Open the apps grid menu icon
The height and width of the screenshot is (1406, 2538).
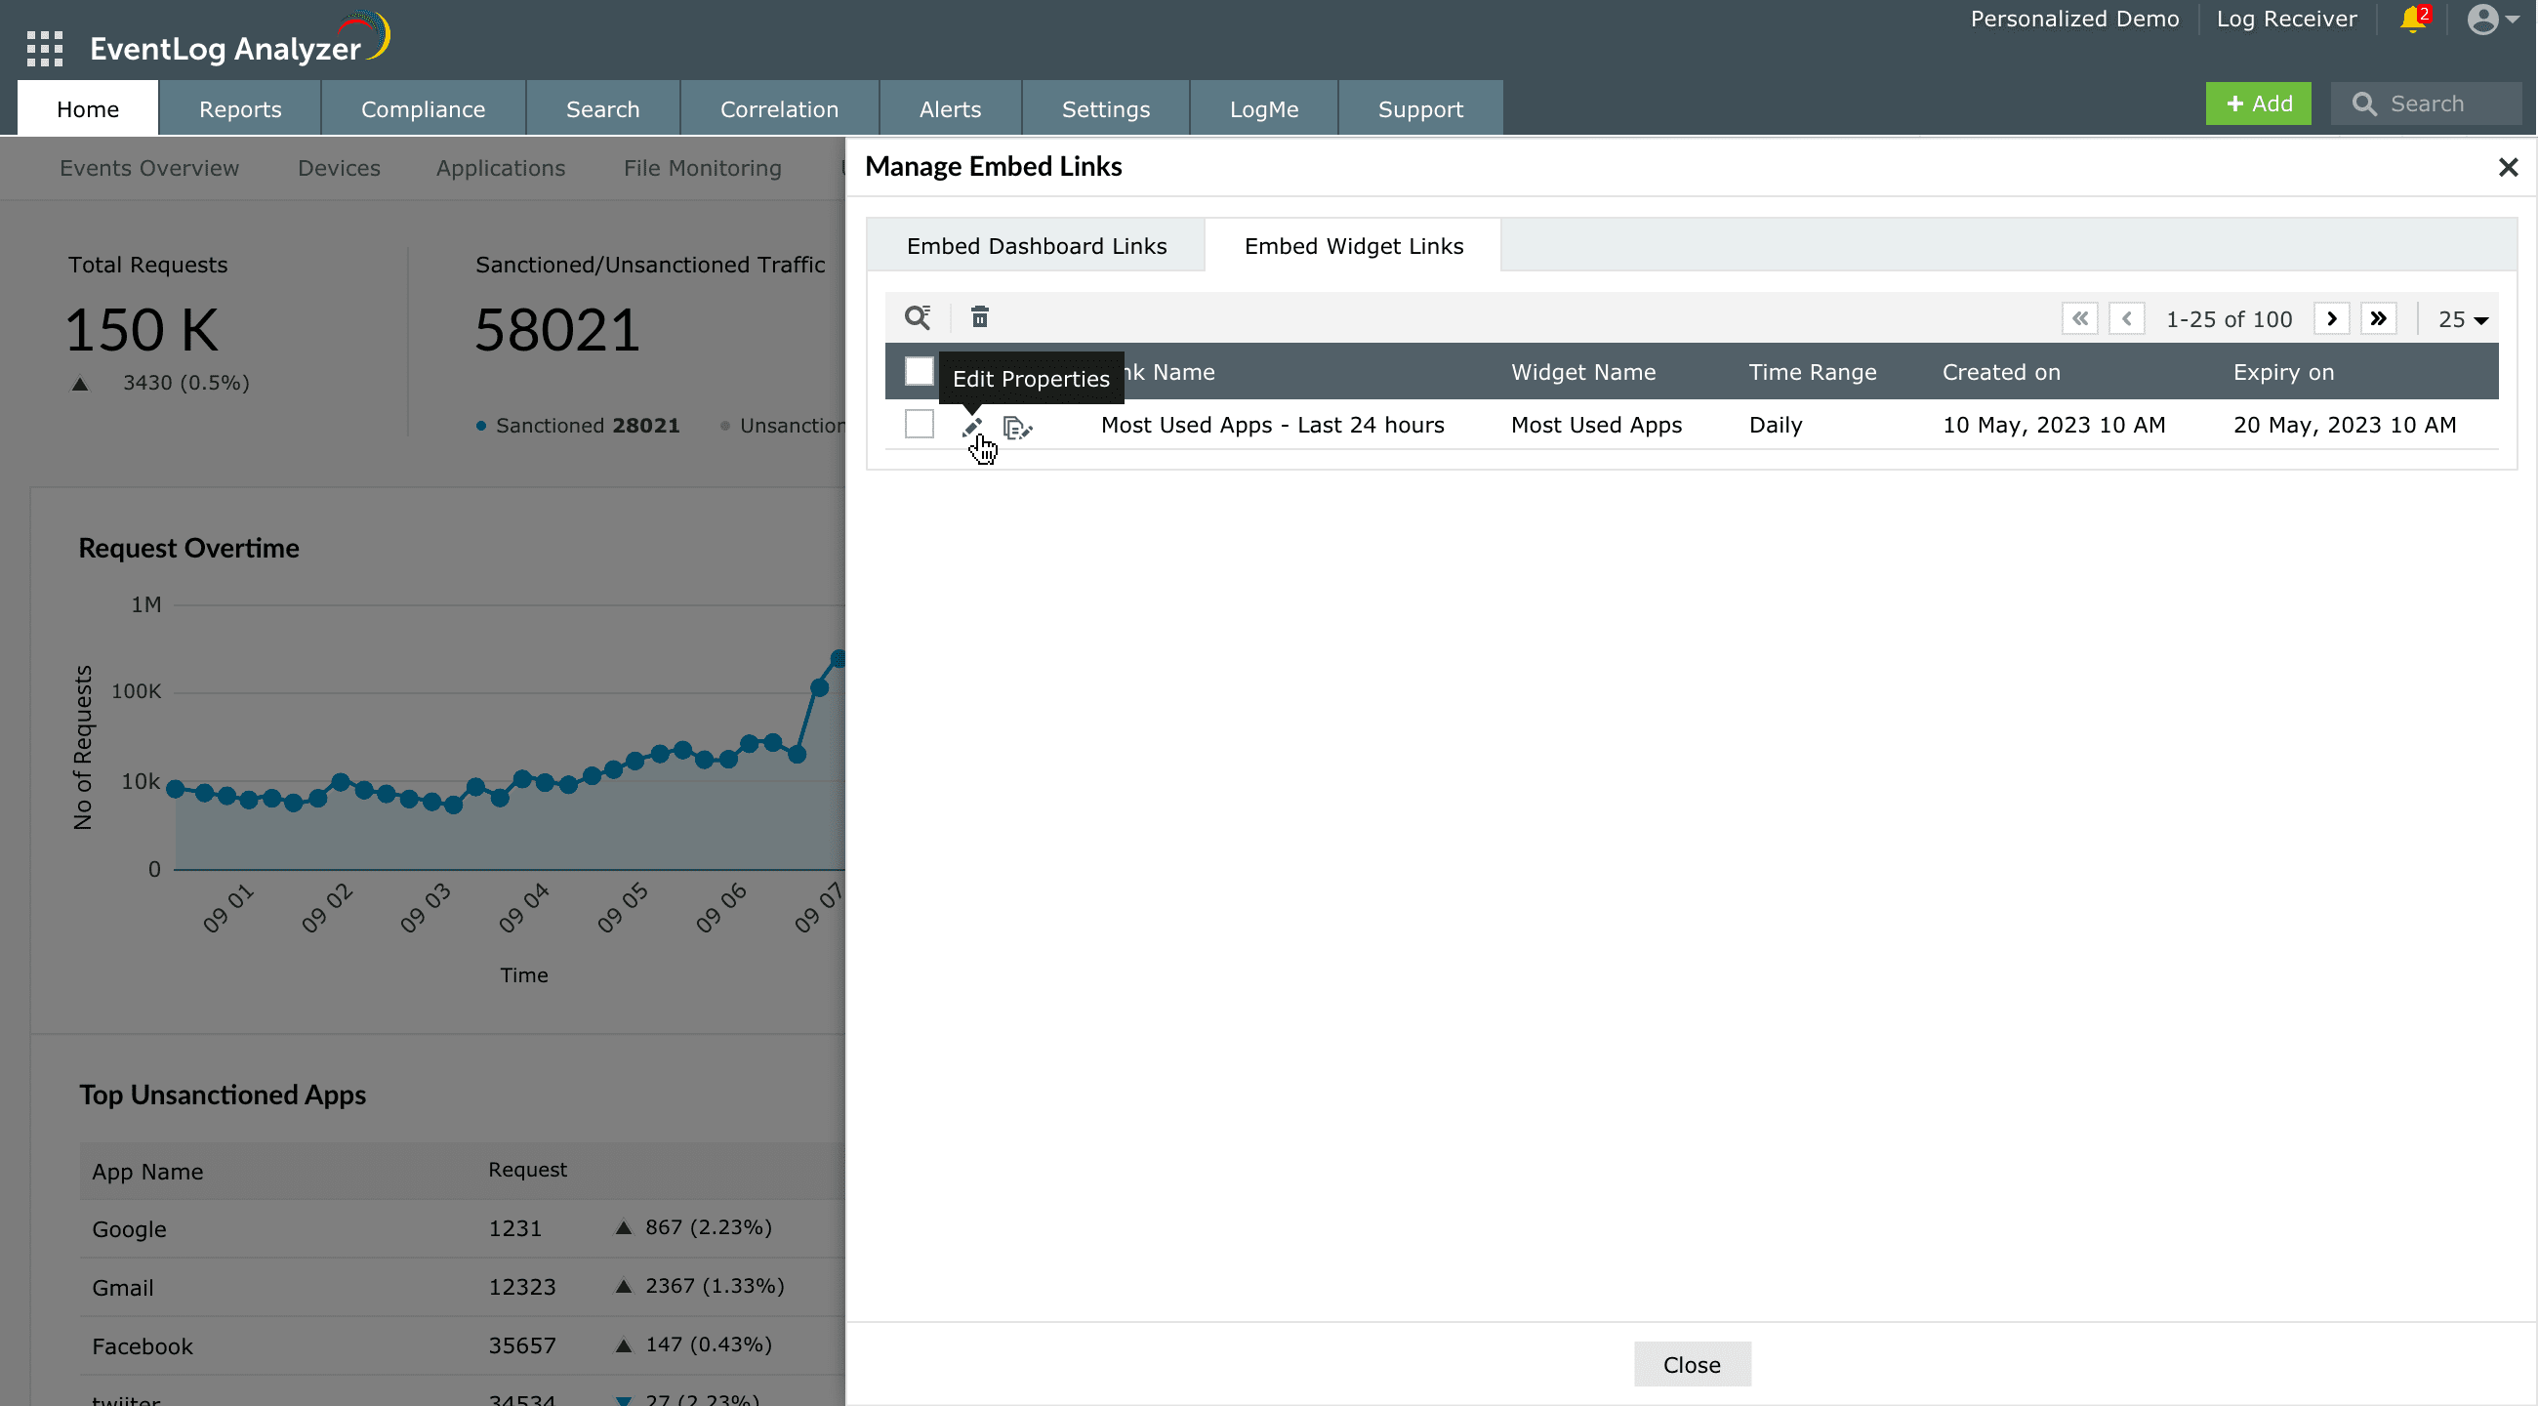point(44,47)
